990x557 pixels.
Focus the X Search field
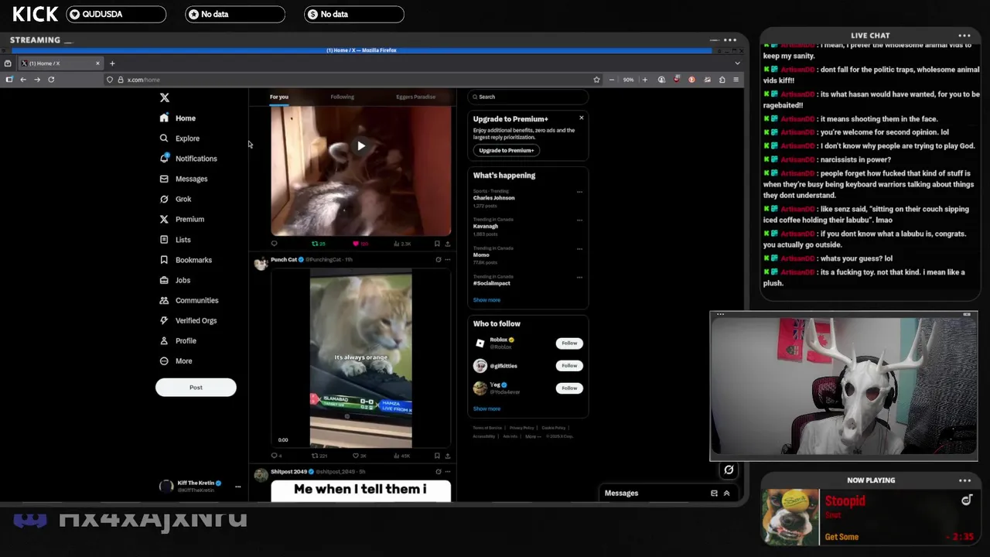[528, 97]
